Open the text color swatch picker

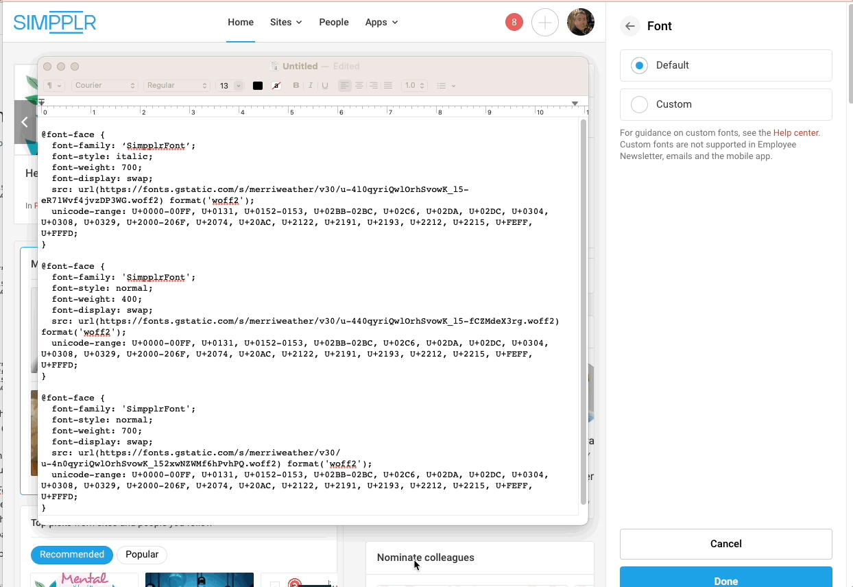(x=257, y=85)
